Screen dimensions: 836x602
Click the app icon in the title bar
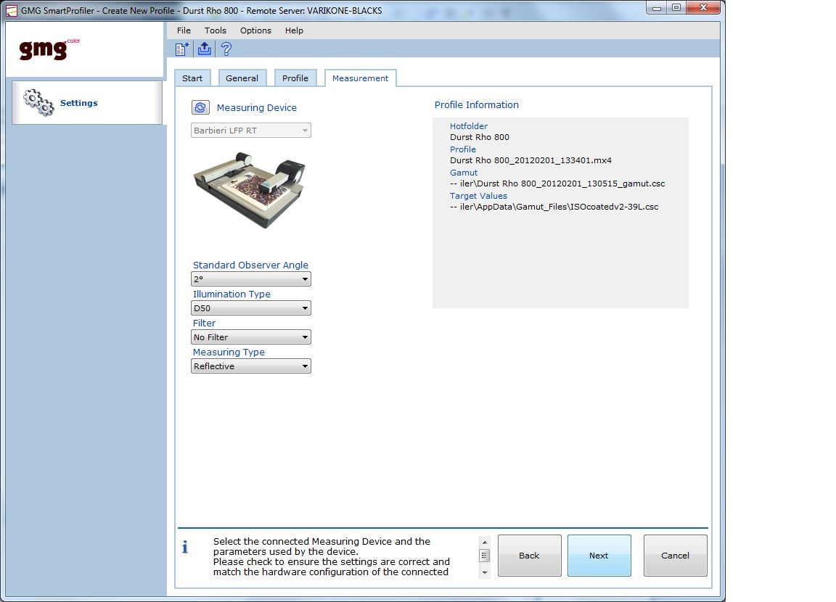tap(11, 10)
